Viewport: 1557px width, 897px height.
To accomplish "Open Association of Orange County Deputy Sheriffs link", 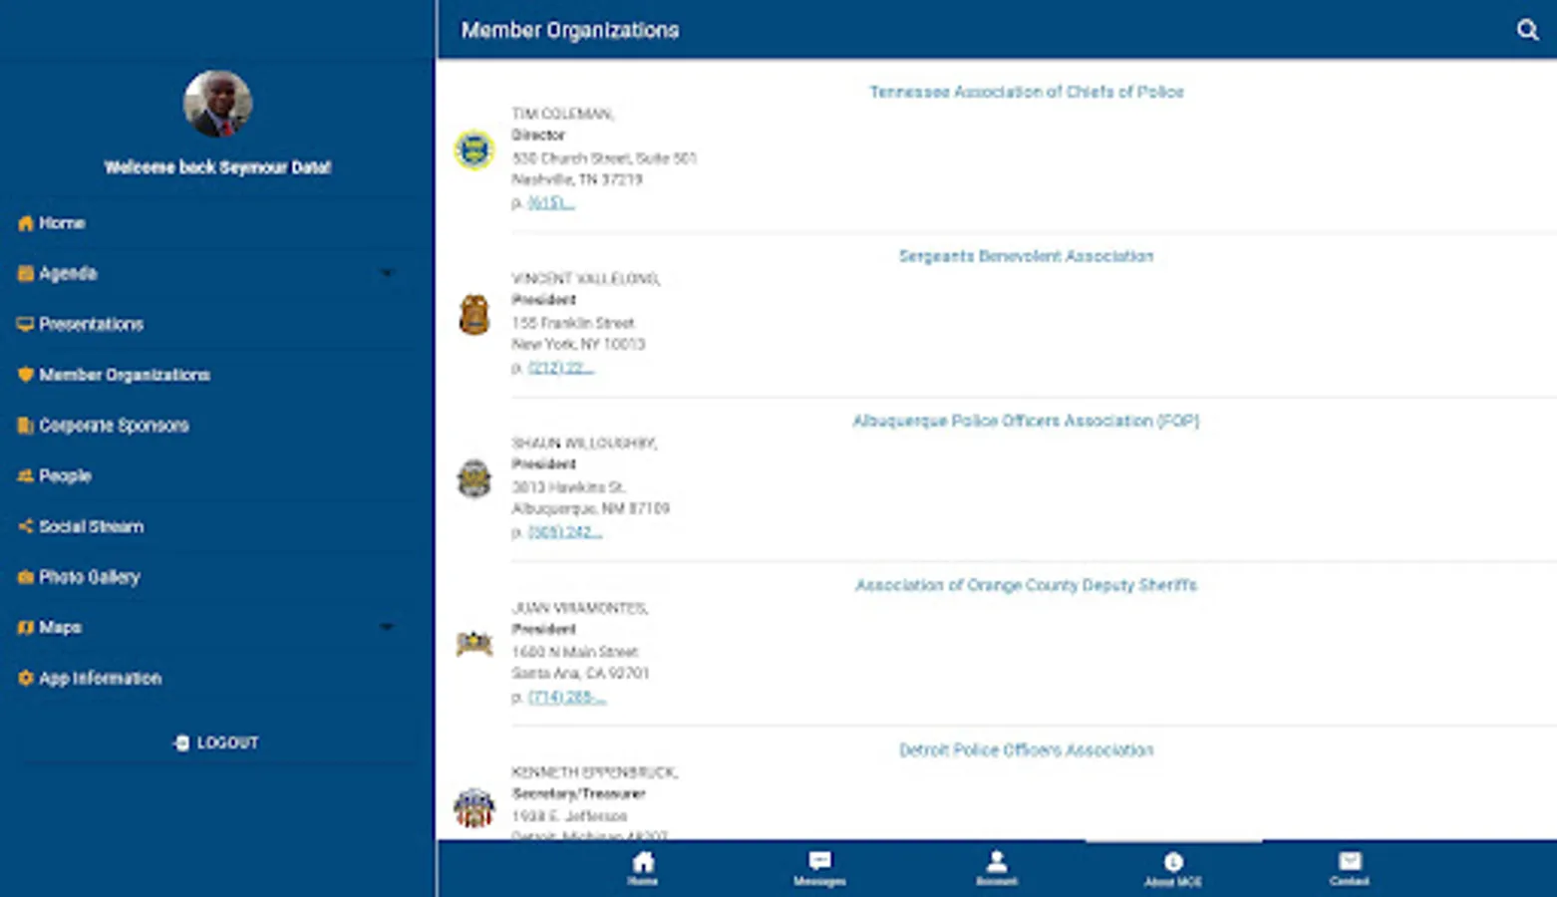I will click(x=1026, y=585).
